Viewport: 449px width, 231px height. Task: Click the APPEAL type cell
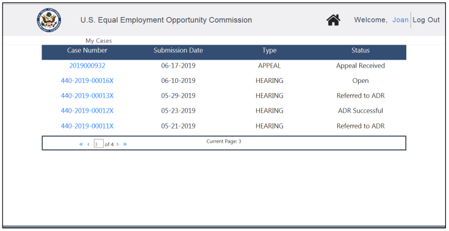click(x=270, y=66)
